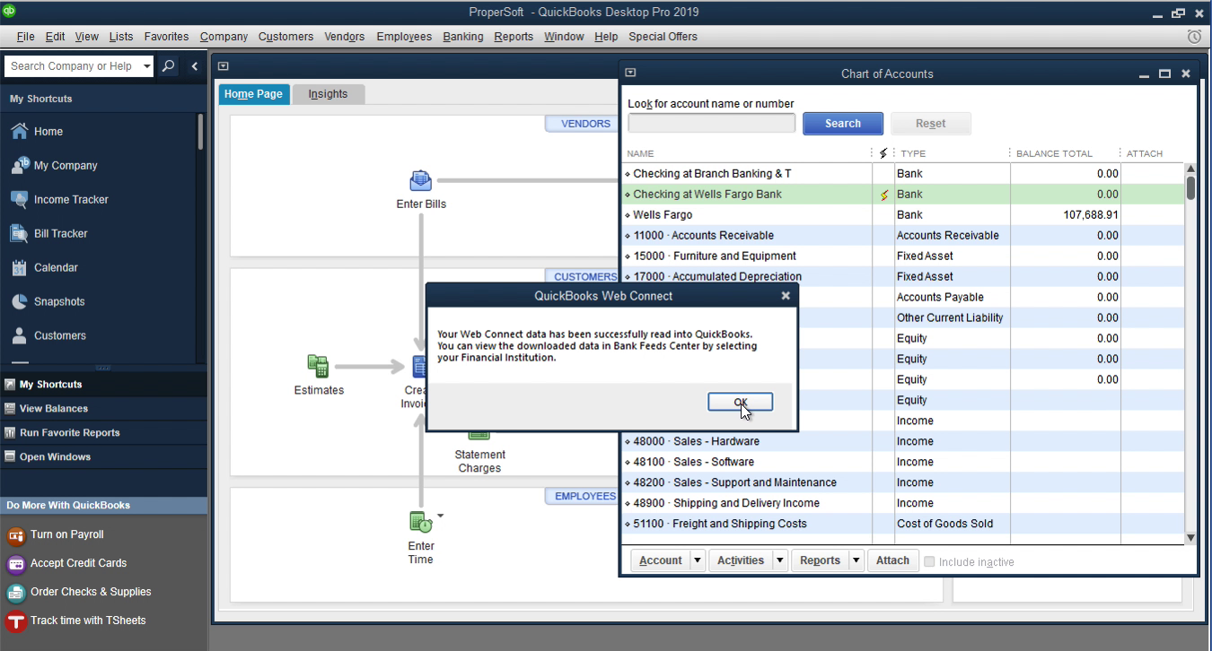Collapse the left sidebar with arrow icon
The image size is (1212, 651).
[x=195, y=66]
